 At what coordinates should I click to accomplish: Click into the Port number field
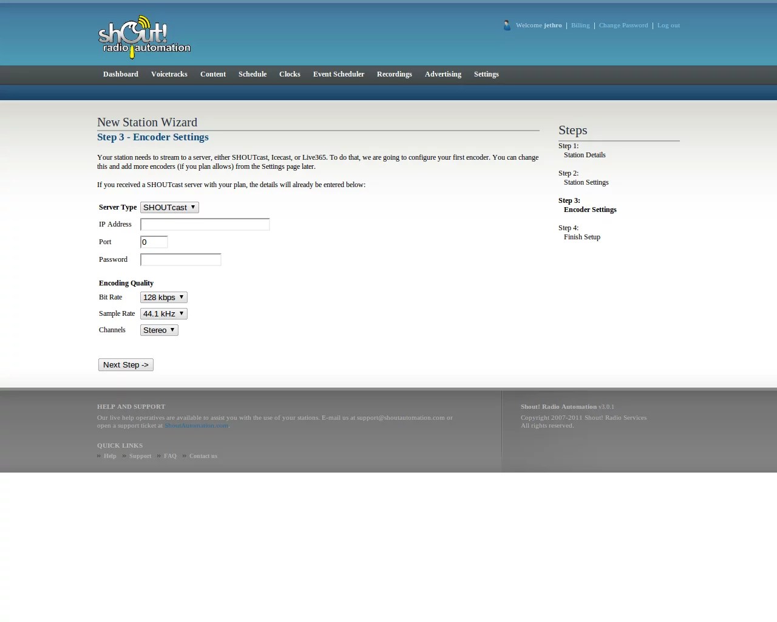[x=154, y=242]
